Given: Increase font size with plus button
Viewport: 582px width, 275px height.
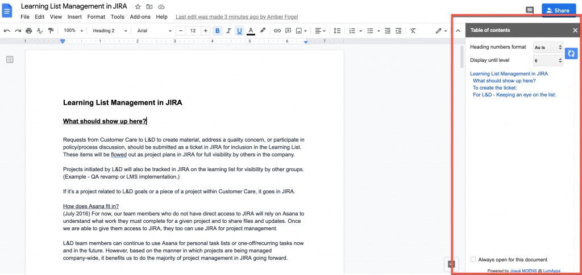Looking at the screenshot, I should pyautogui.click(x=206, y=31).
